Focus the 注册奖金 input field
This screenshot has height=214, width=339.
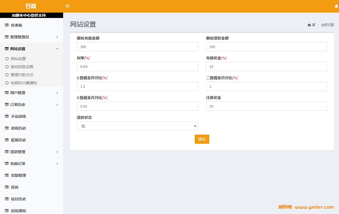tap(266, 106)
